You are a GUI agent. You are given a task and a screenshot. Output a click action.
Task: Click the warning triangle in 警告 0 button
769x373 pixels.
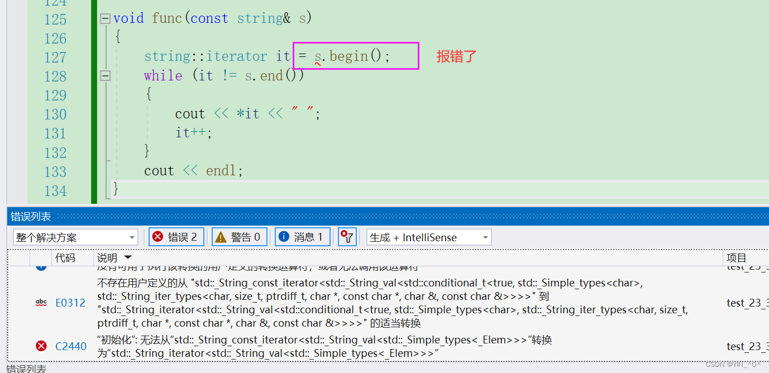[221, 237]
